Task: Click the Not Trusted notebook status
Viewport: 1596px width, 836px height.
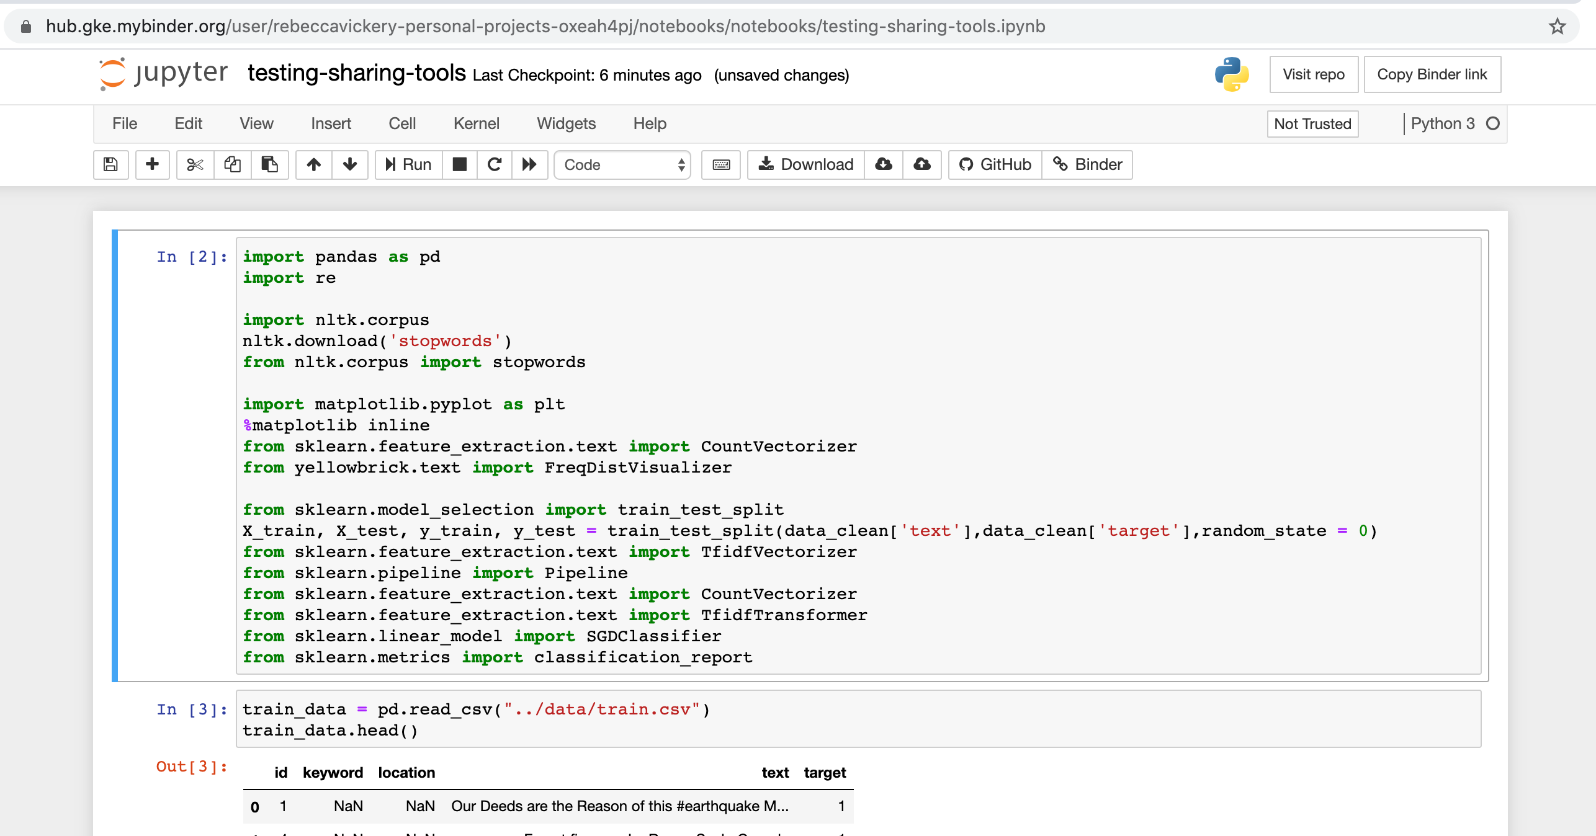Action: tap(1312, 123)
